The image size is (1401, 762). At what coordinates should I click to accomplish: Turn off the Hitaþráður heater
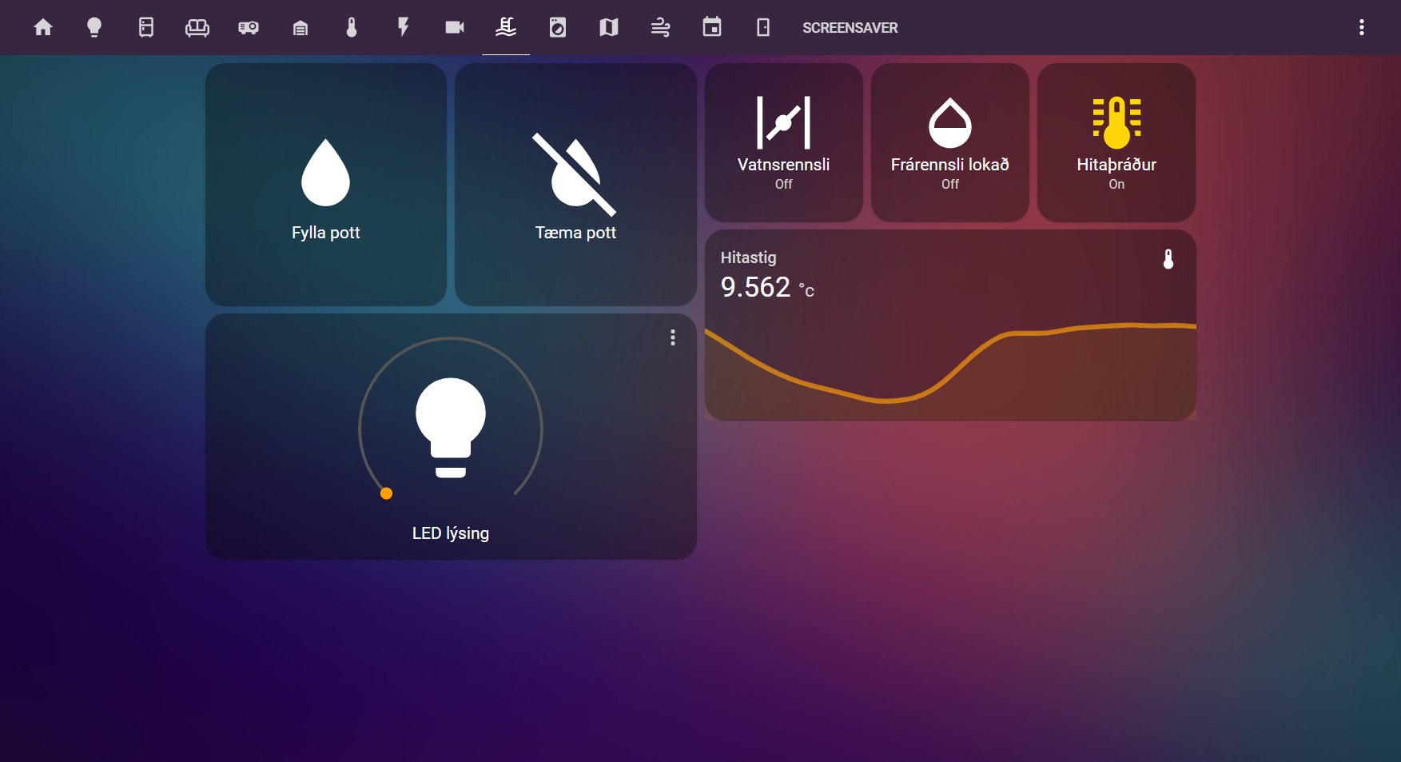[x=1116, y=142]
